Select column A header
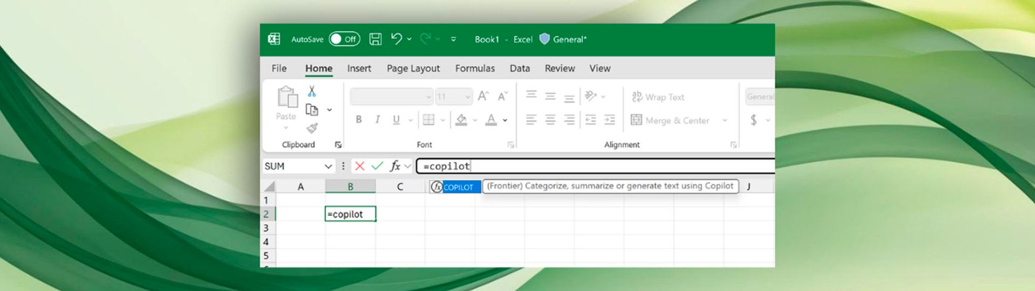This screenshot has width=1035, height=291. 301,187
